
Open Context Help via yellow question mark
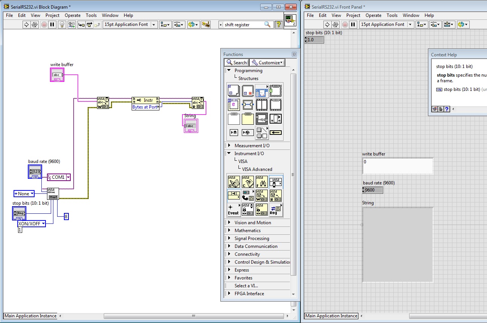[x=278, y=24]
